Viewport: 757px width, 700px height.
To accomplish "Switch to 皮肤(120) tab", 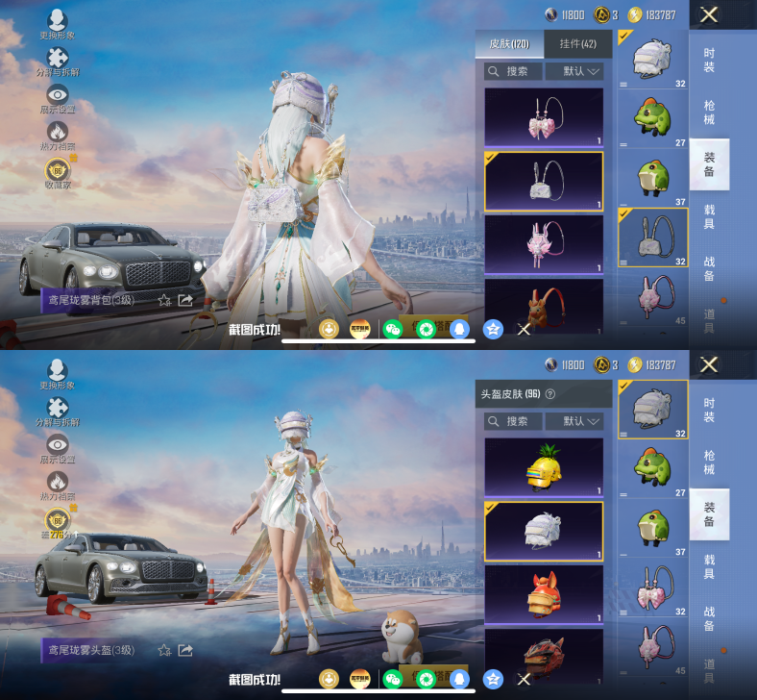I will click(509, 44).
